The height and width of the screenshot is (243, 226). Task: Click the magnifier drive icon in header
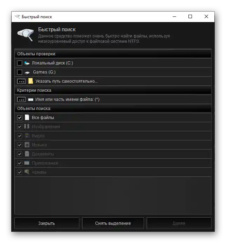pos(26,35)
